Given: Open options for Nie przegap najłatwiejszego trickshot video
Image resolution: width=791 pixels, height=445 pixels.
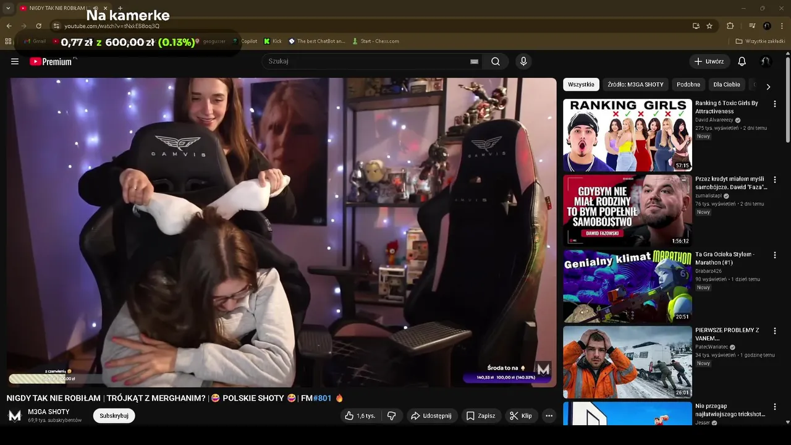Looking at the screenshot, I should point(774,407).
